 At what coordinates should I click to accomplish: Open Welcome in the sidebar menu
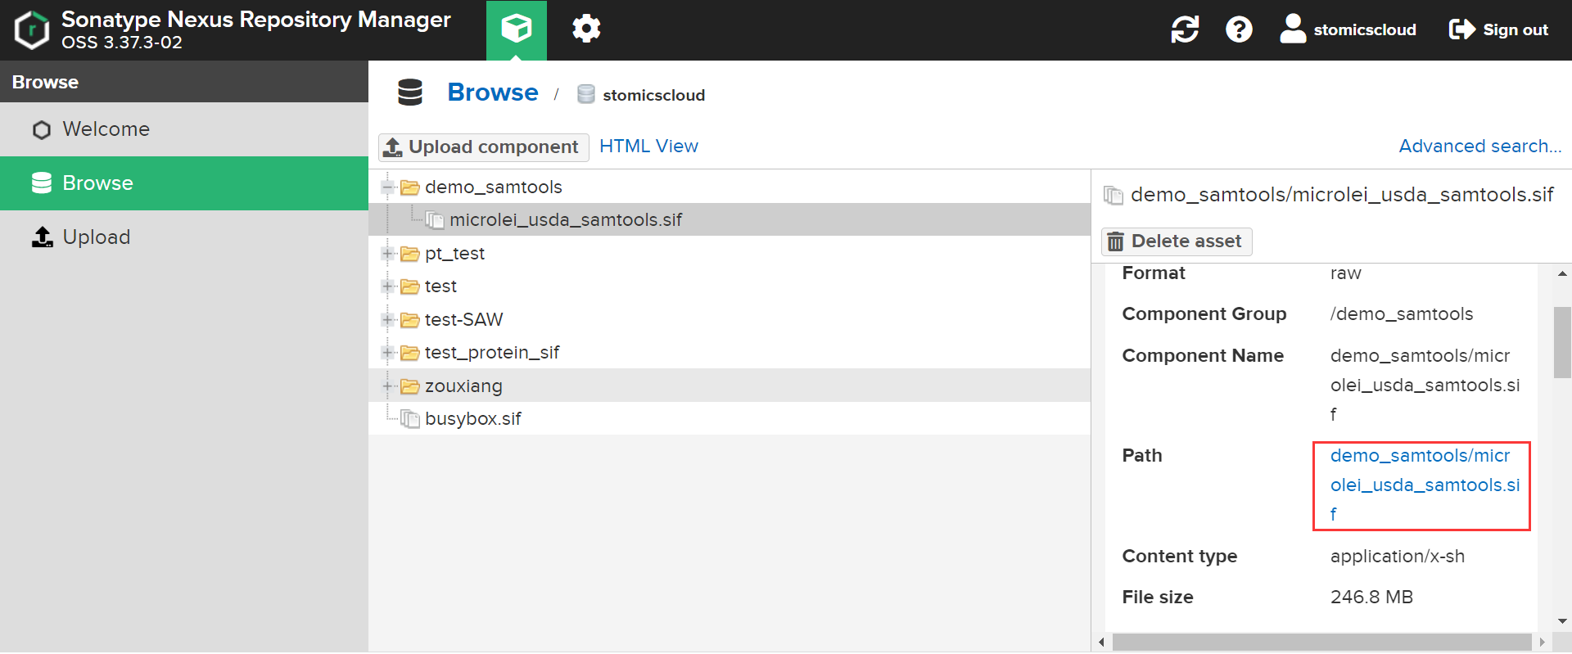(106, 129)
